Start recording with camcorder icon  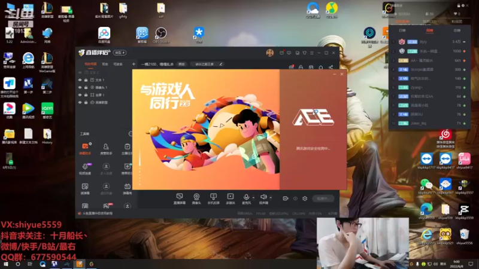click(286, 198)
